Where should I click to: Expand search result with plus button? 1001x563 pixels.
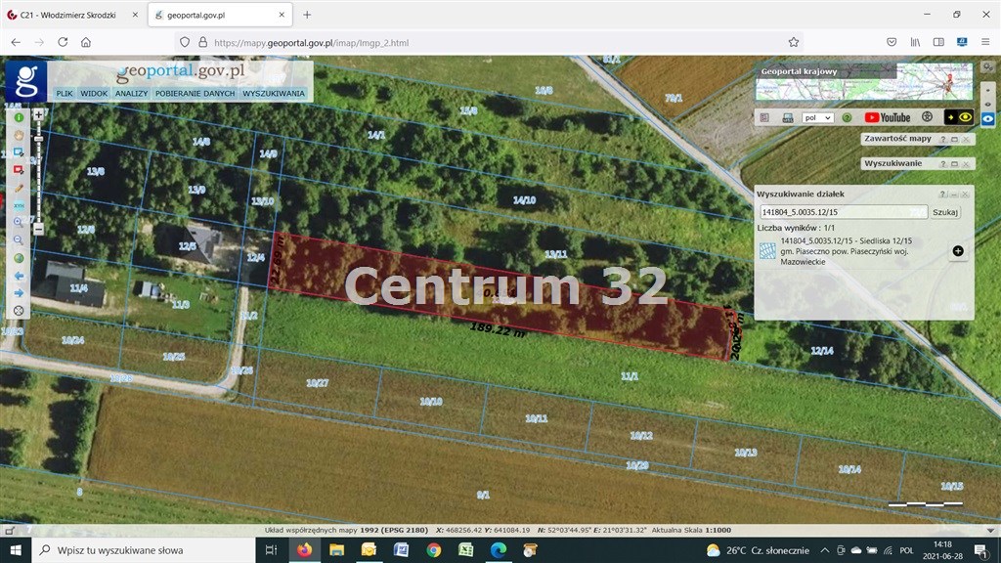click(957, 251)
